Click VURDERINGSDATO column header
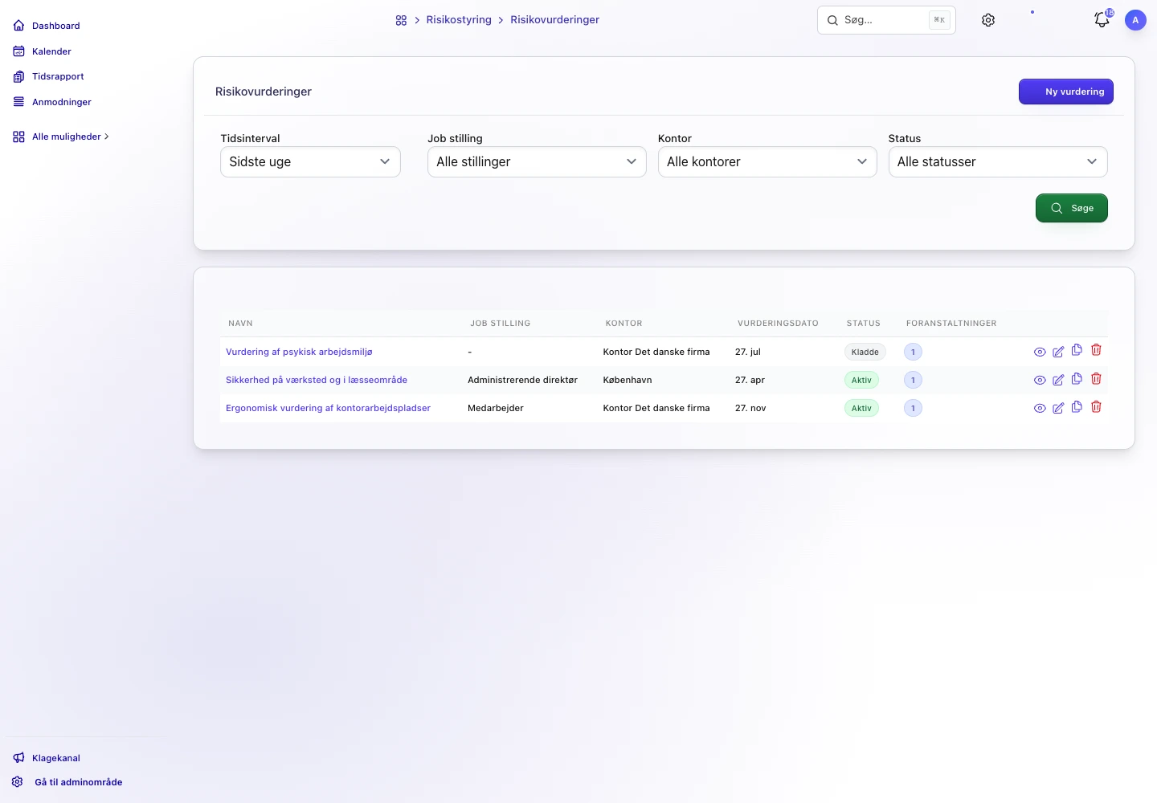1157x803 pixels. (778, 324)
